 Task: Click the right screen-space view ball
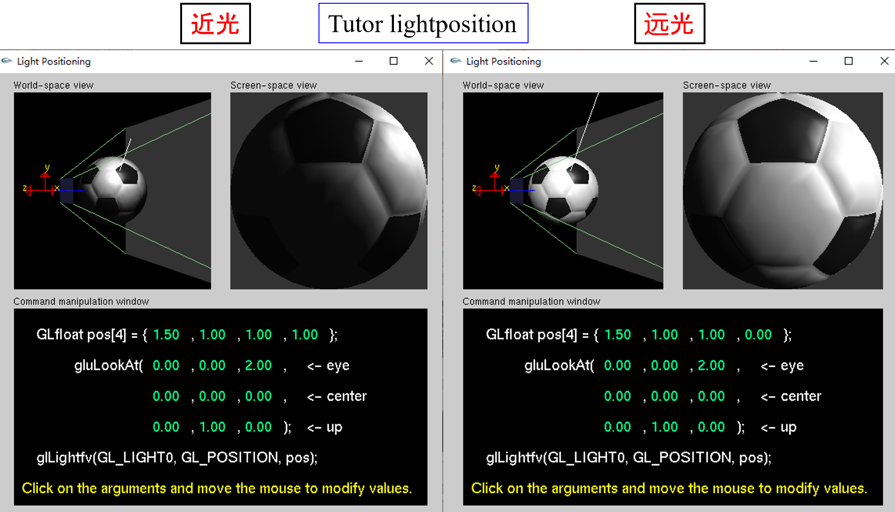(x=782, y=191)
